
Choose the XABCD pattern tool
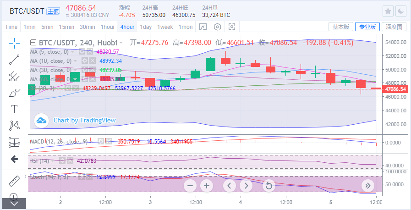click(14, 125)
